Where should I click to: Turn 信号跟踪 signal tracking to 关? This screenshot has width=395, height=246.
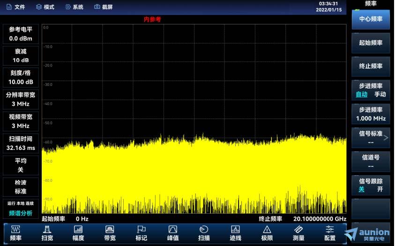pyautogui.click(x=361, y=189)
